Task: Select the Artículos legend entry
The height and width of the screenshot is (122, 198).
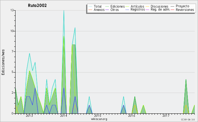Action: point(137,6)
